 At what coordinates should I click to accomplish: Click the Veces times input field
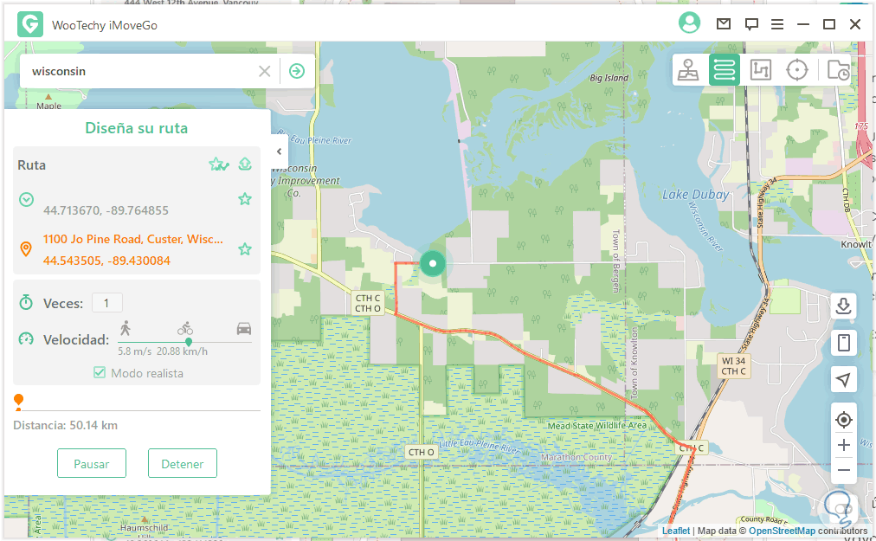106,303
